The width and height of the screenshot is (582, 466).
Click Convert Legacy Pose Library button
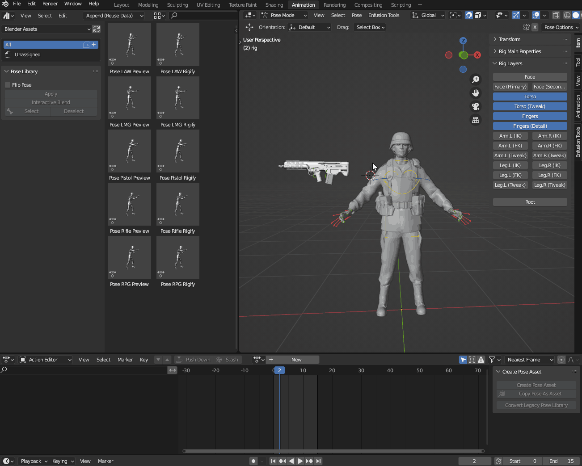536,405
